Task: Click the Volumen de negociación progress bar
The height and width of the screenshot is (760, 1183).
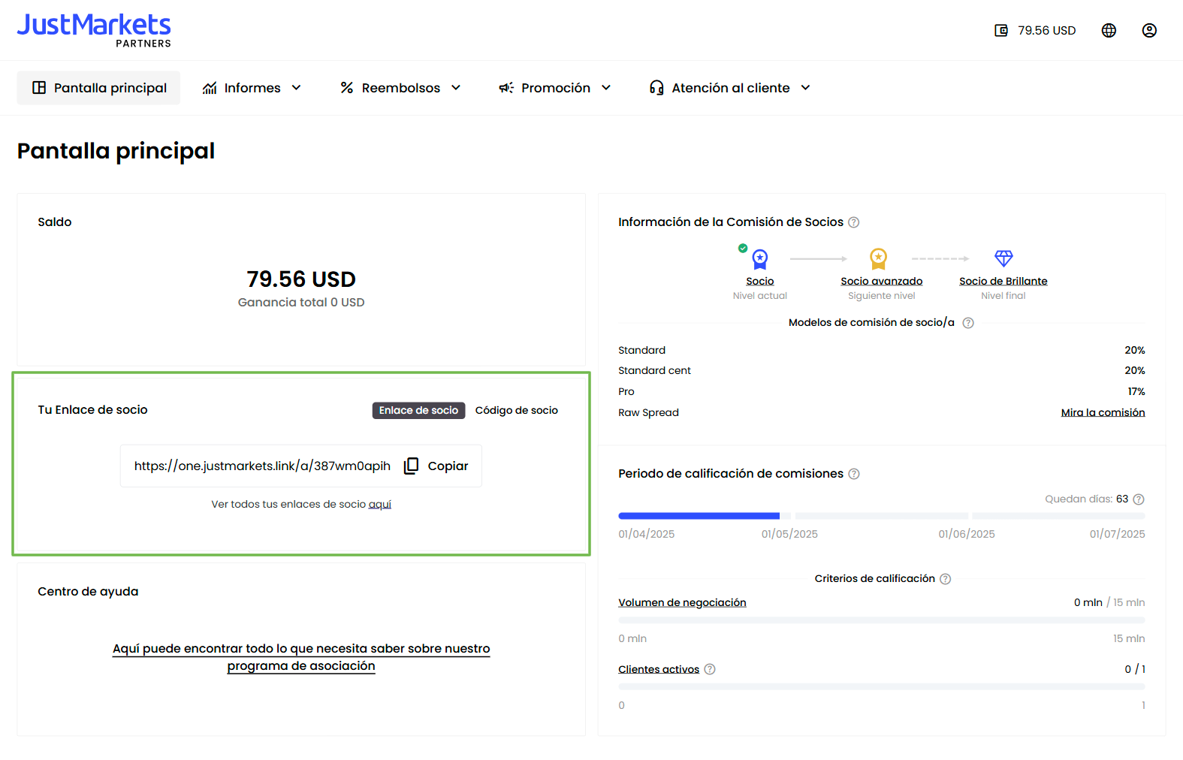Action: (882, 620)
